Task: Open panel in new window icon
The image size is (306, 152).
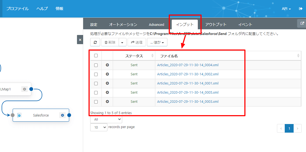Action: coord(302,23)
